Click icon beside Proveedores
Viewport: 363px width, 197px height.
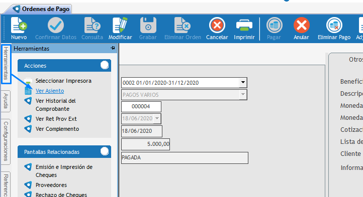[x=28, y=185]
